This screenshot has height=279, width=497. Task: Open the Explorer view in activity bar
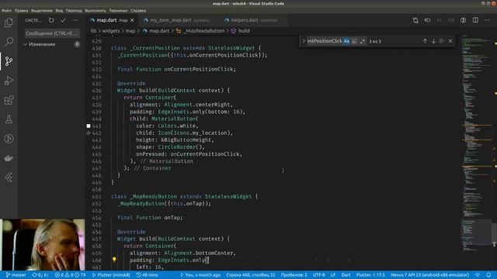pos(9,22)
